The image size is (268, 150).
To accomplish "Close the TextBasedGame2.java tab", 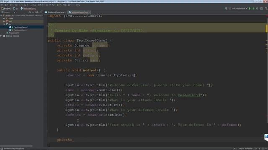I will coord(90,12).
